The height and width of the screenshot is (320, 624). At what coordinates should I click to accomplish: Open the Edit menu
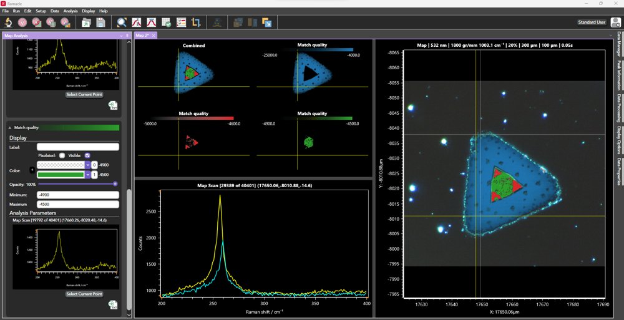[x=28, y=11]
